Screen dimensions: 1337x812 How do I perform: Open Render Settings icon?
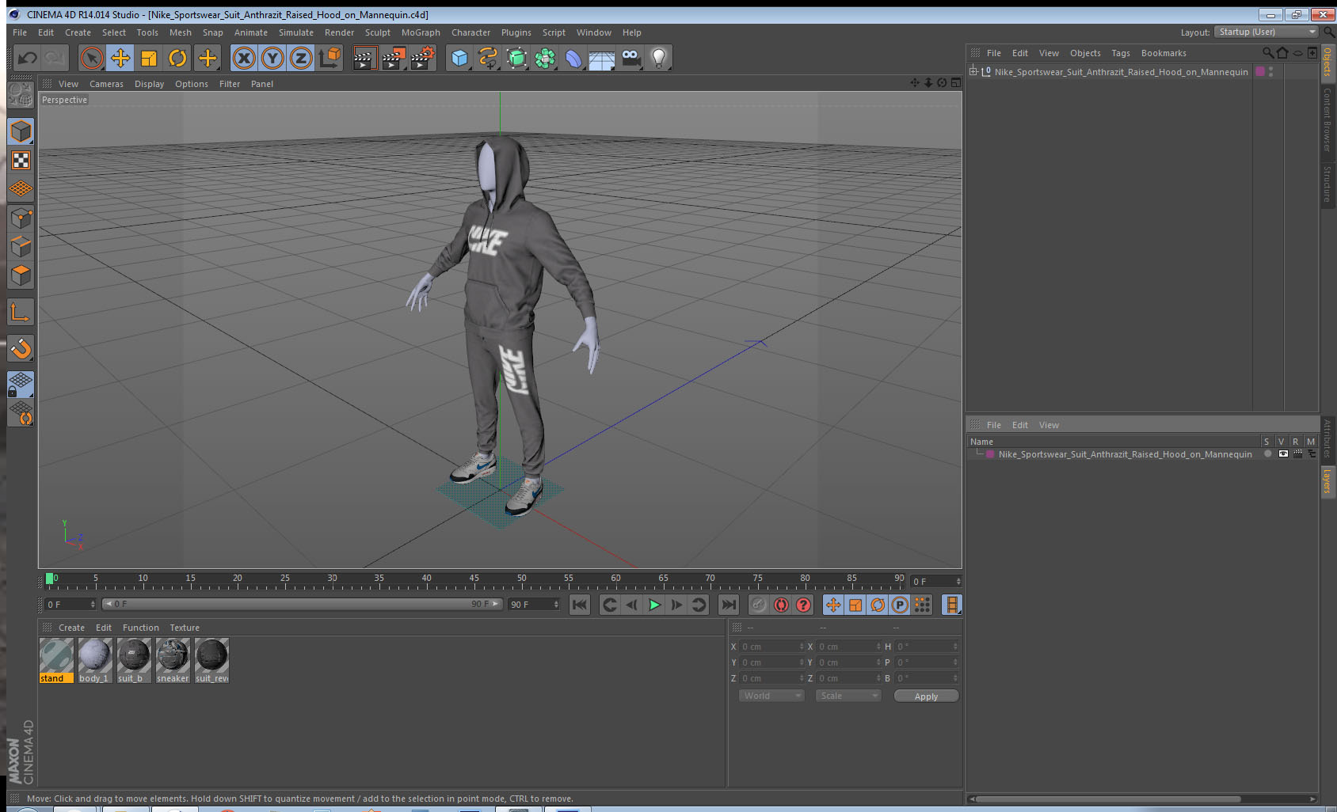tap(423, 58)
